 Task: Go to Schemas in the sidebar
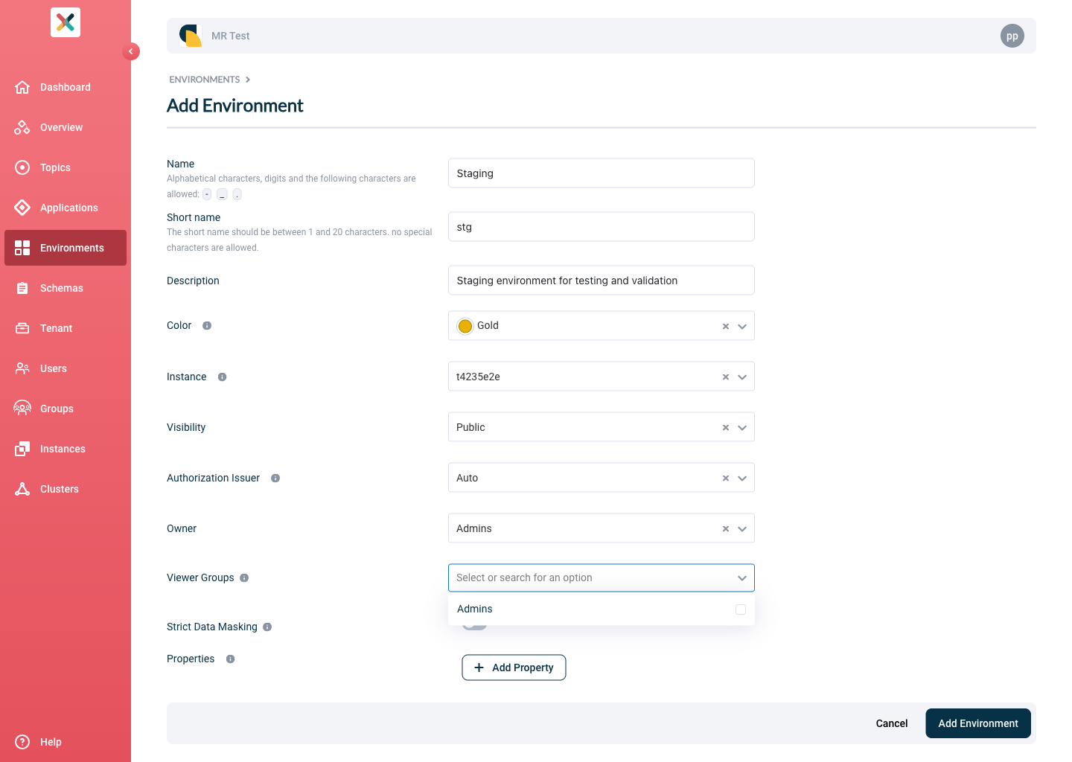point(61,288)
